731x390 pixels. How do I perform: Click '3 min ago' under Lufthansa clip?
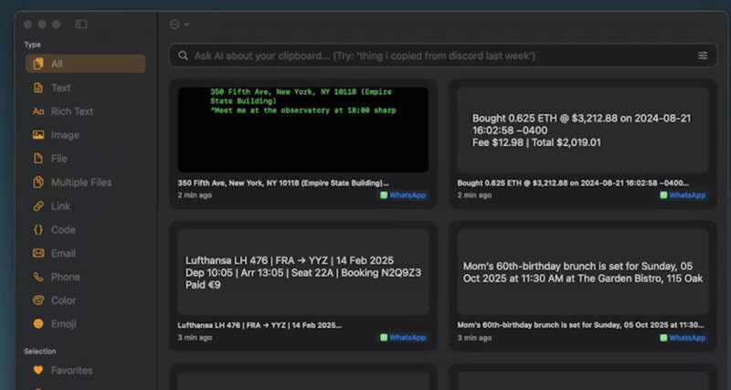point(195,337)
